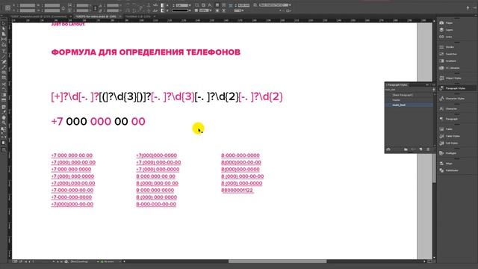478x269 pixels.
Task: Toggle constrain proportions for width and height
Action: pyautogui.click(x=95, y=8)
